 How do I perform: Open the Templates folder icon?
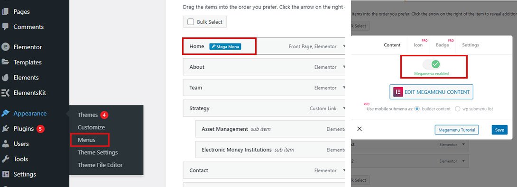pyautogui.click(x=5, y=62)
